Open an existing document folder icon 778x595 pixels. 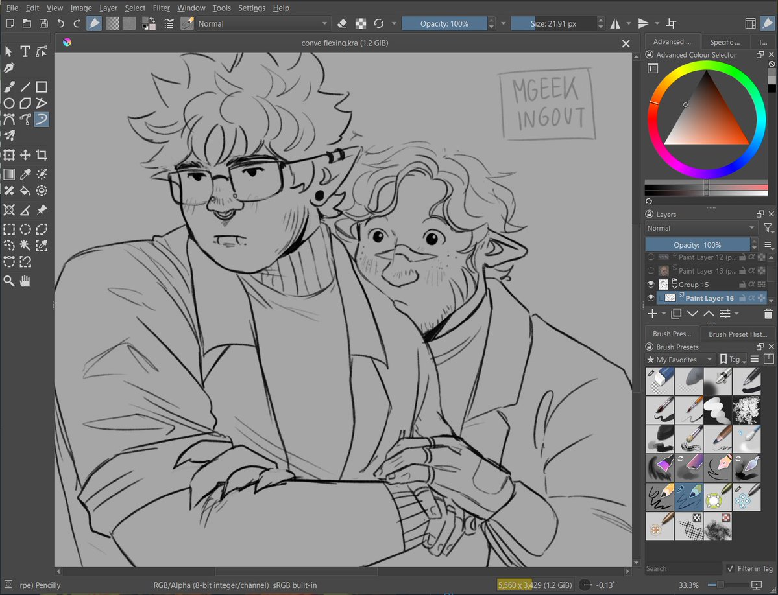27,23
